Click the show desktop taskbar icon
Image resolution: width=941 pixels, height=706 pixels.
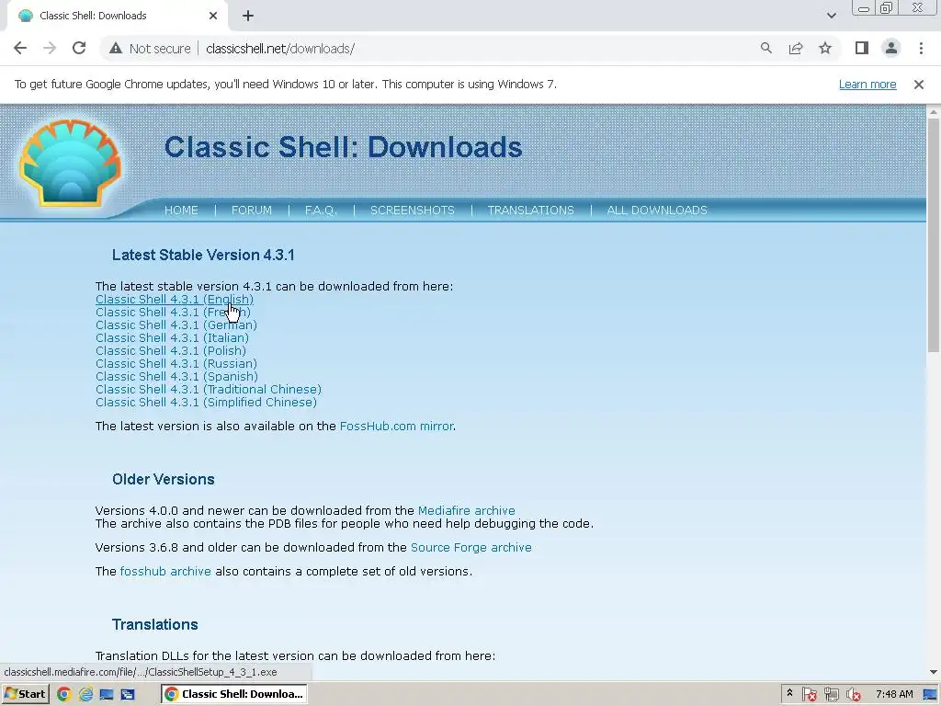(107, 694)
